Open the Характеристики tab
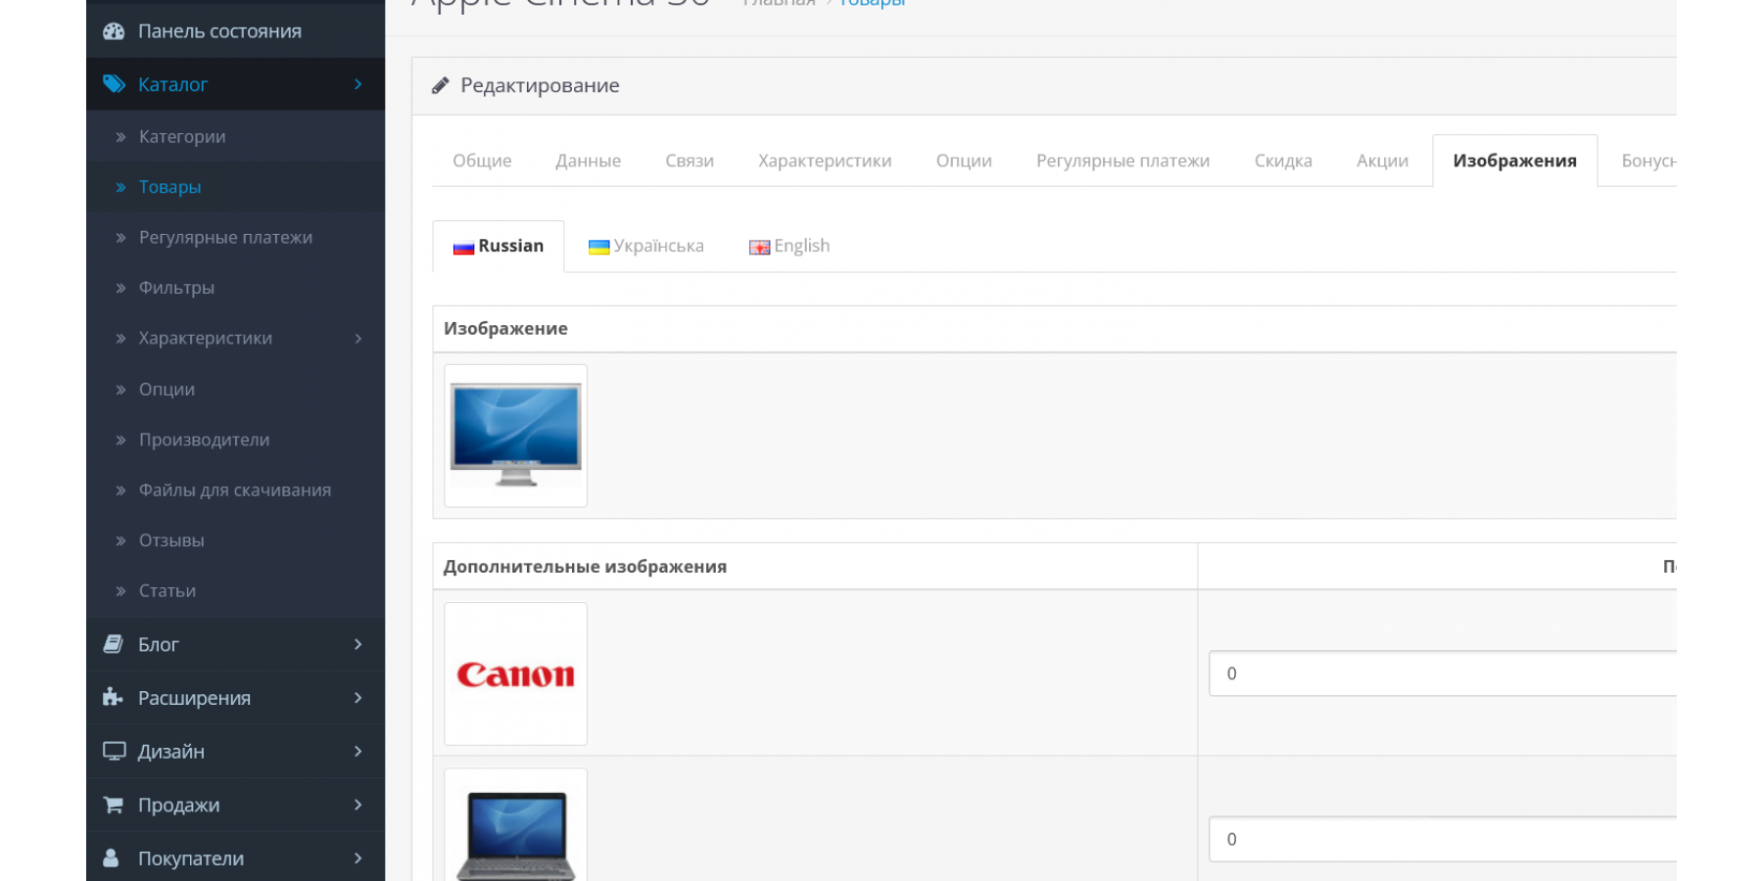The image size is (1763, 881). coord(825,161)
